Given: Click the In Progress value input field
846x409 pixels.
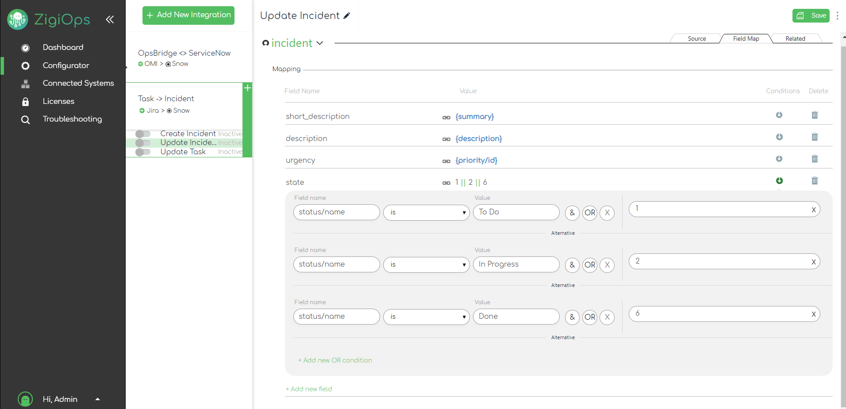Looking at the screenshot, I should click(516, 264).
